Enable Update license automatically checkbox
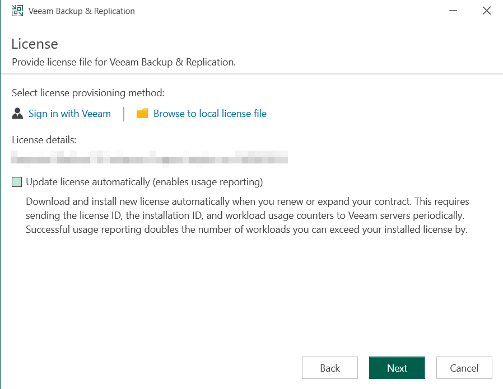The width and height of the screenshot is (503, 389). click(x=17, y=182)
